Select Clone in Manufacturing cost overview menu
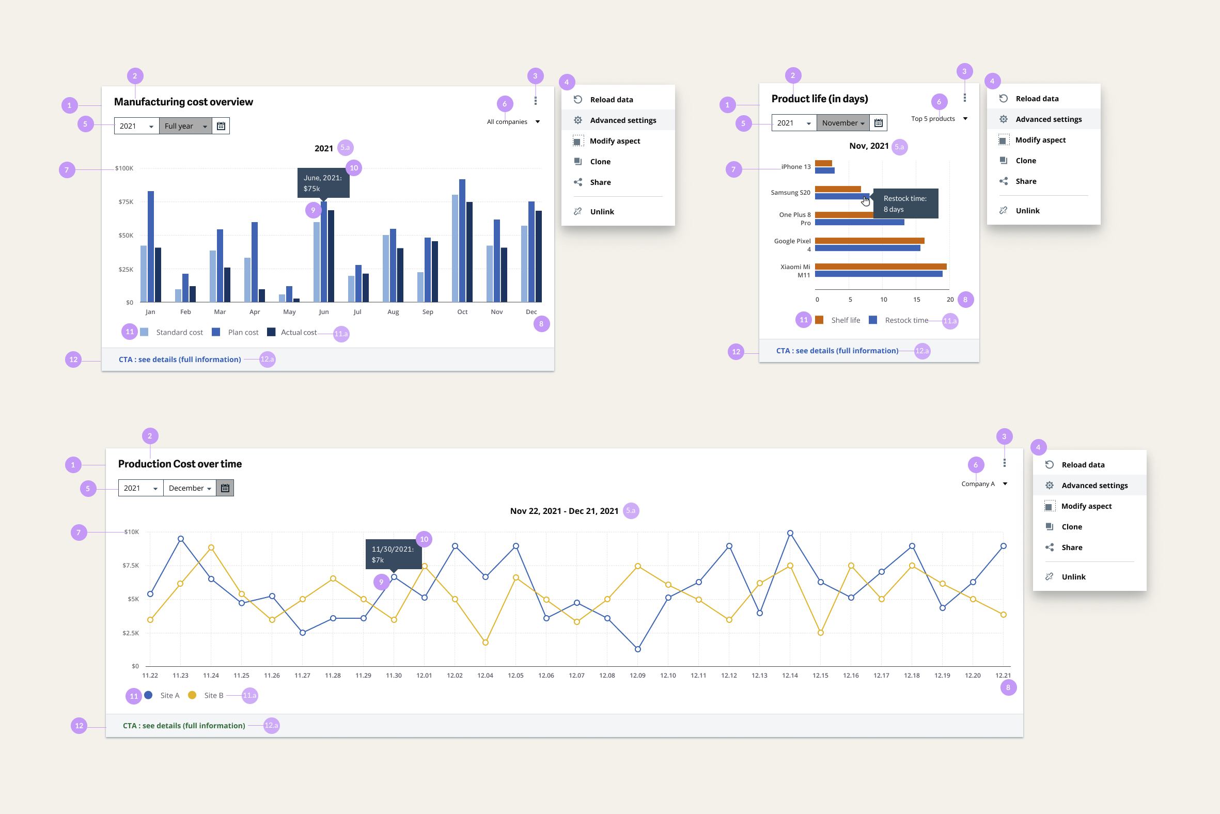1220x814 pixels. coord(600,162)
